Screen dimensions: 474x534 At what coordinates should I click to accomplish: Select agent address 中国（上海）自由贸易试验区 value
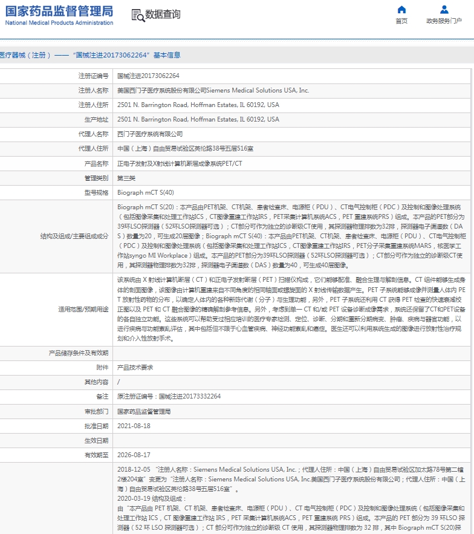pos(185,149)
